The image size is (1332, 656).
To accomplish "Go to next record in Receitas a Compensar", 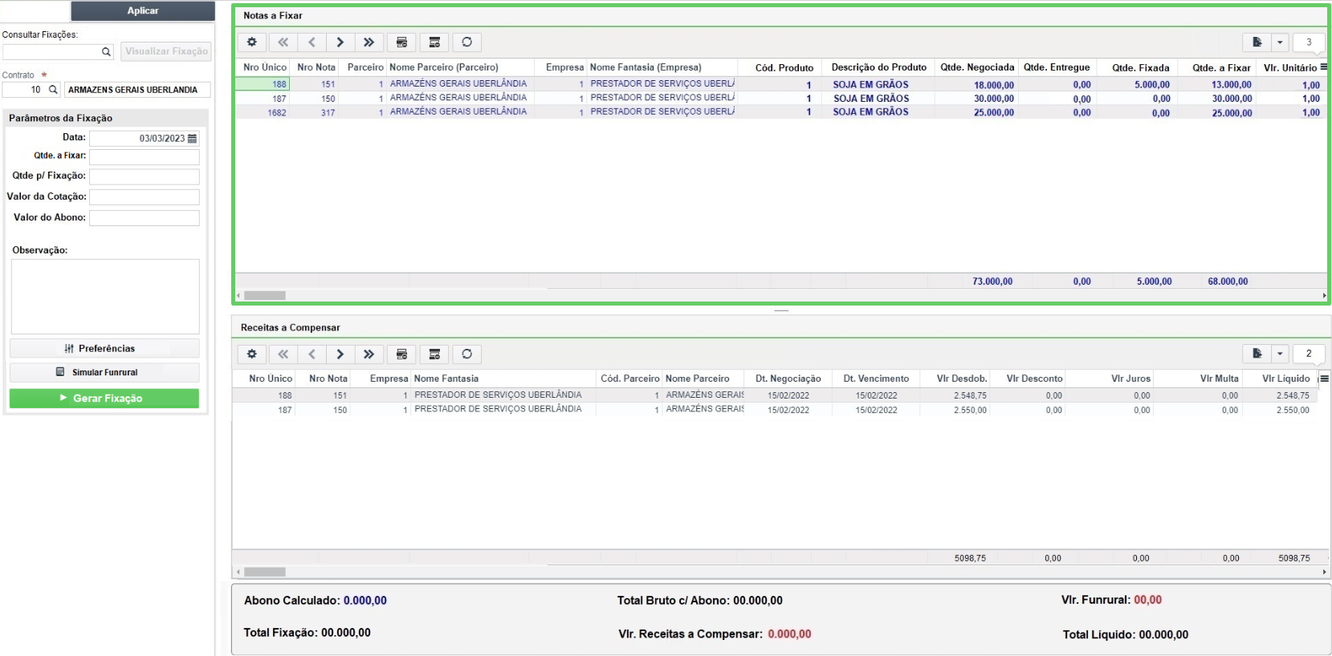I will pyautogui.click(x=340, y=354).
